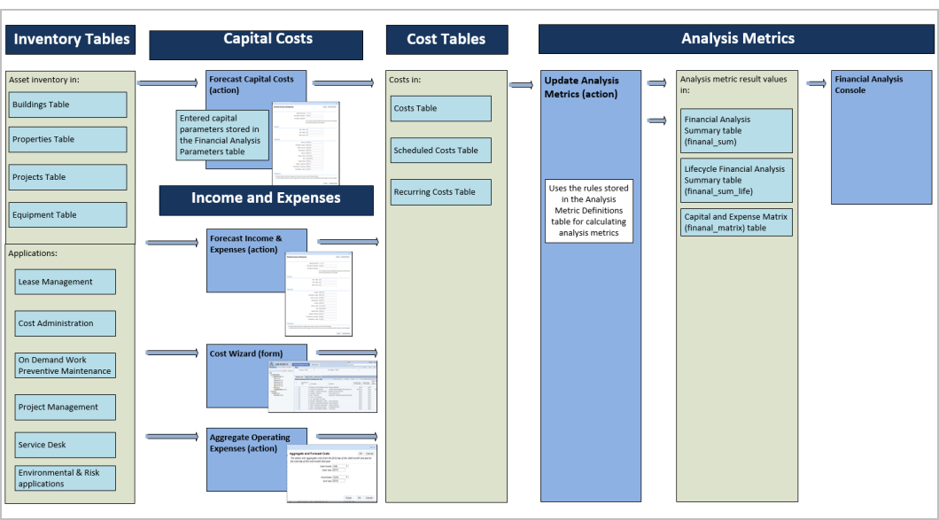Click arrow left of Cost Wizard box
Image resolution: width=939 pixels, height=520 pixels.
pyautogui.click(x=172, y=353)
